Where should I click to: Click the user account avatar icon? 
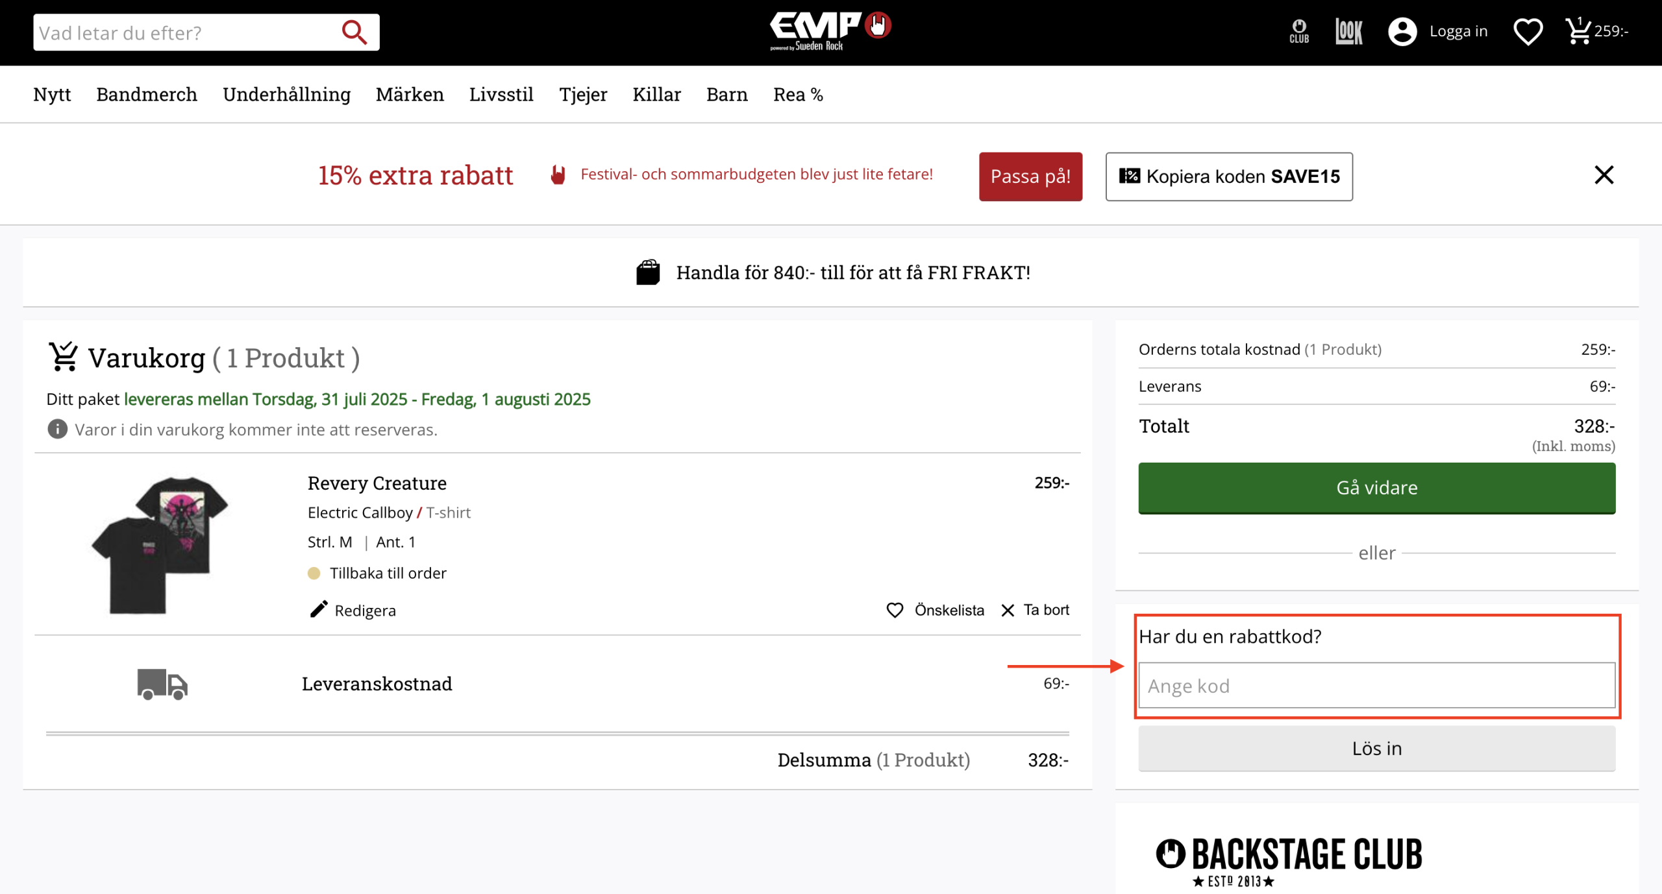1402,31
